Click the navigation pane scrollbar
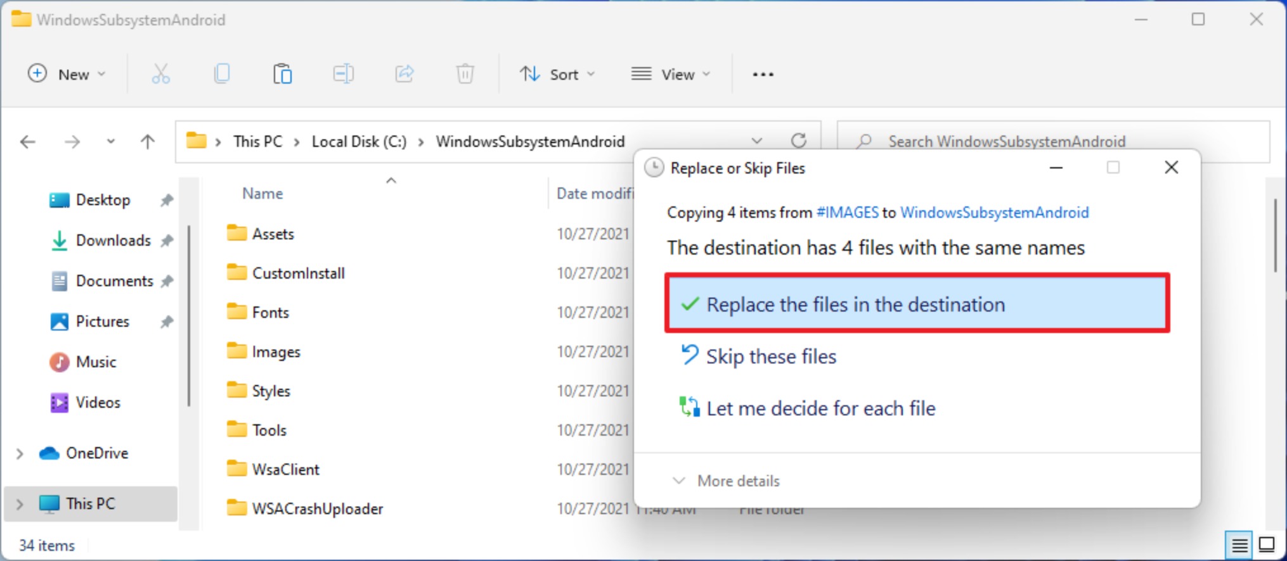This screenshot has height=561, width=1287. (189, 315)
